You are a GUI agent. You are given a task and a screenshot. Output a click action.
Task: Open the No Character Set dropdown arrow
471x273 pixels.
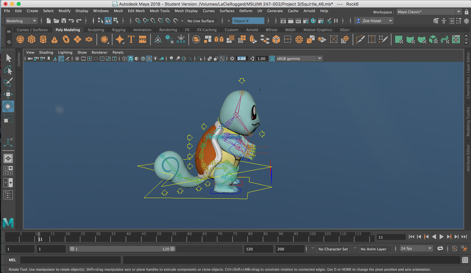313,248
